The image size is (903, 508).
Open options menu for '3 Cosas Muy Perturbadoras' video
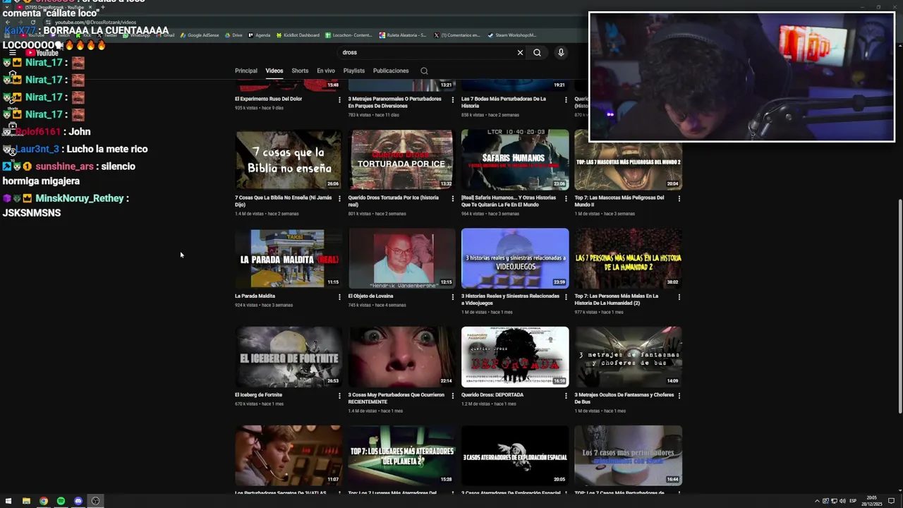pyautogui.click(x=453, y=396)
